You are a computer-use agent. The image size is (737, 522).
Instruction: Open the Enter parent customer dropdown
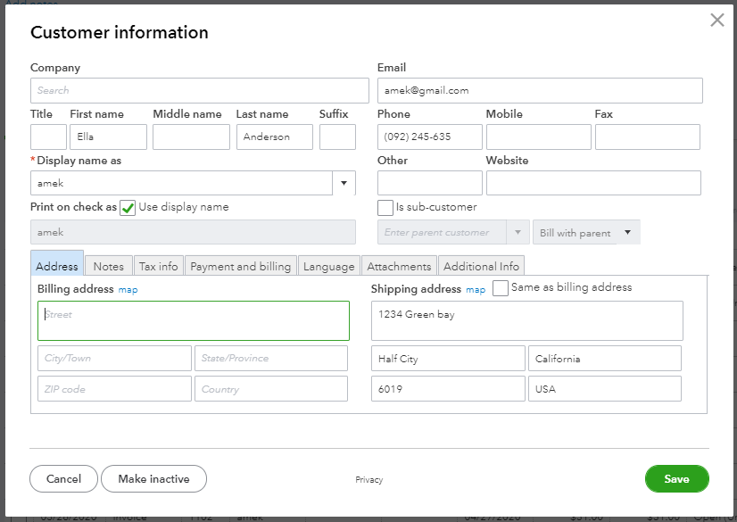pos(518,233)
